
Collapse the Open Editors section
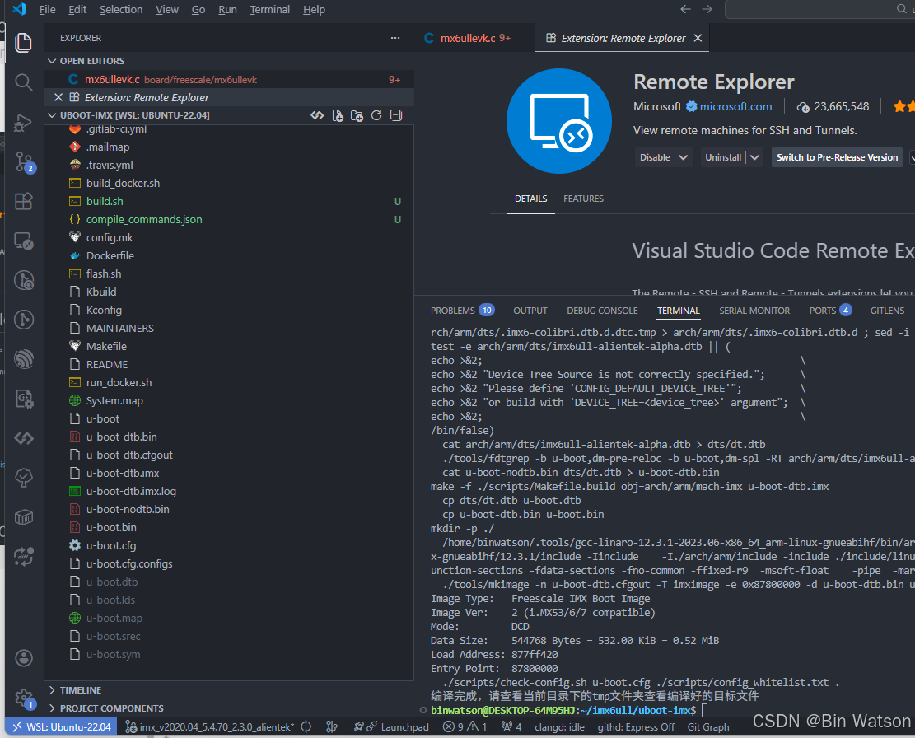click(x=52, y=61)
